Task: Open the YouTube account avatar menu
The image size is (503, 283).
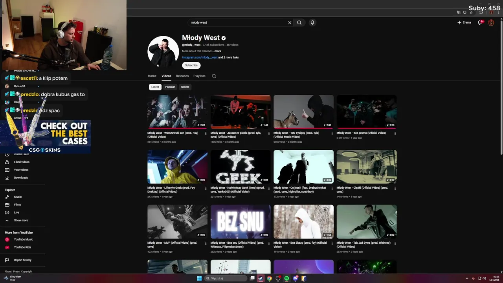Action: tap(491, 22)
